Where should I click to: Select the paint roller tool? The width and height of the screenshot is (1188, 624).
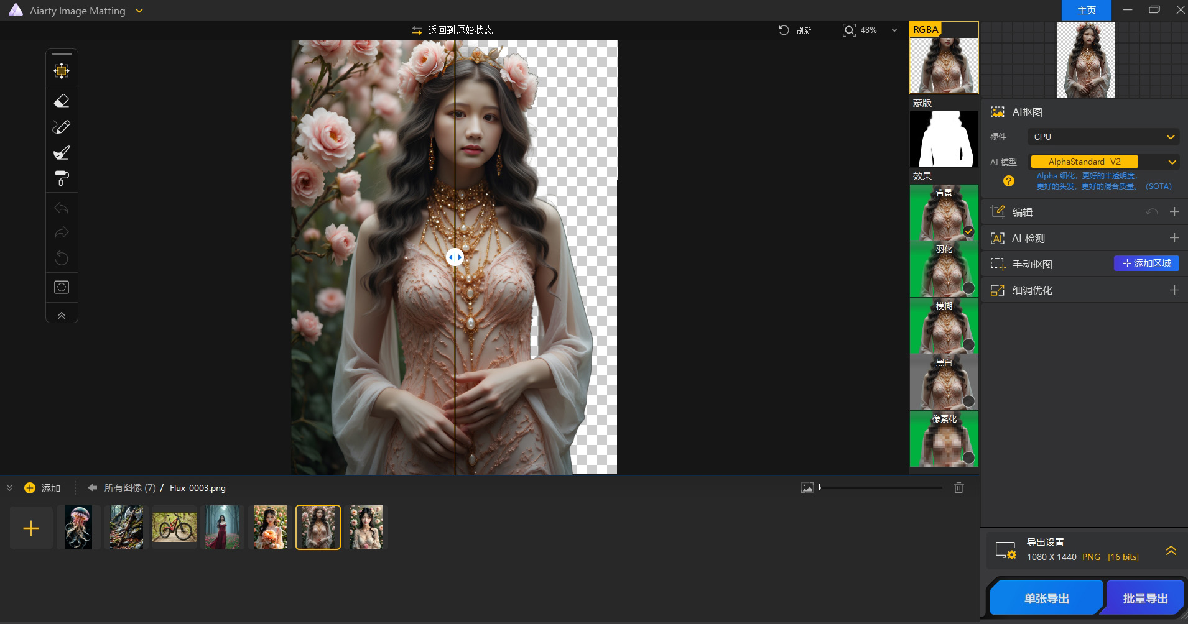tap(62, 178)
